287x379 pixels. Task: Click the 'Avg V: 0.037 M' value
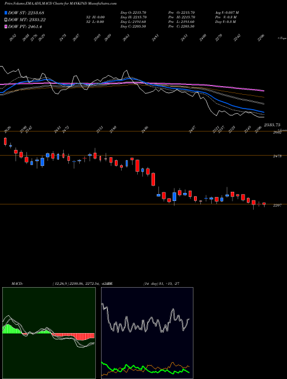(x=227, y=13)
